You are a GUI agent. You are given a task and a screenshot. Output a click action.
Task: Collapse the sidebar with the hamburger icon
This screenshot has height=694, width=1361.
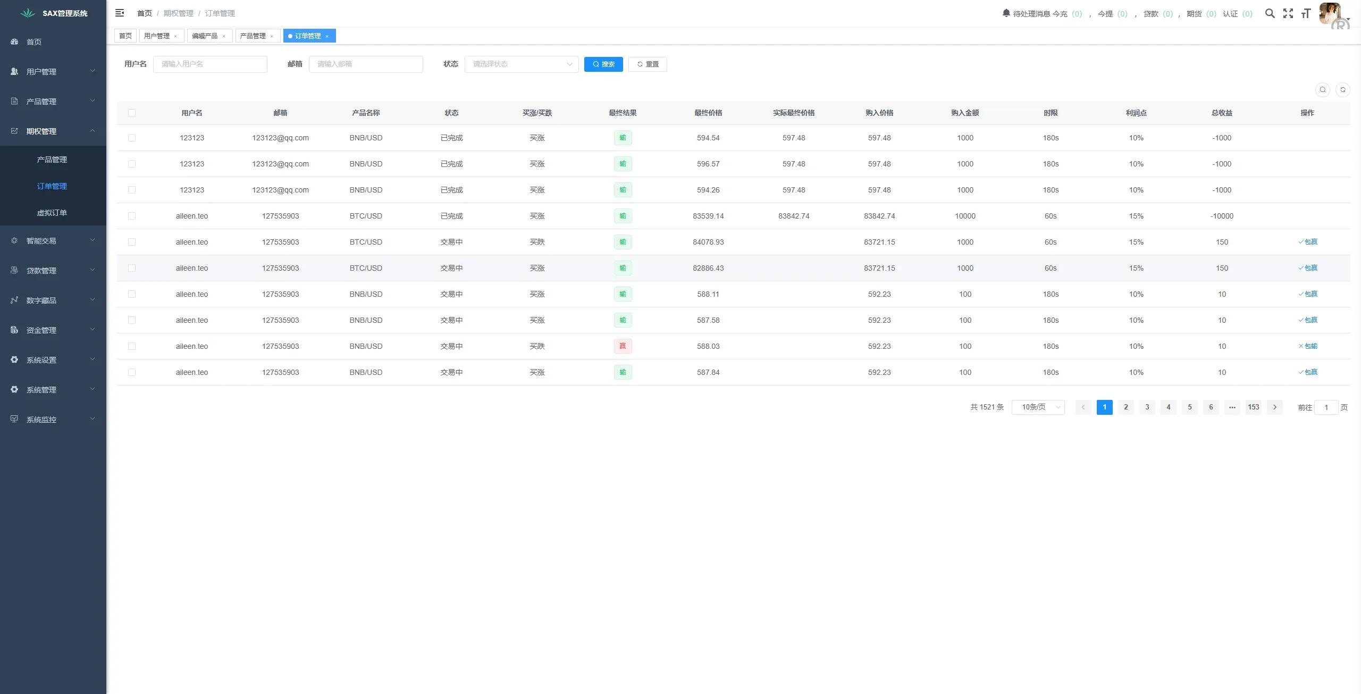click(120, 13)
